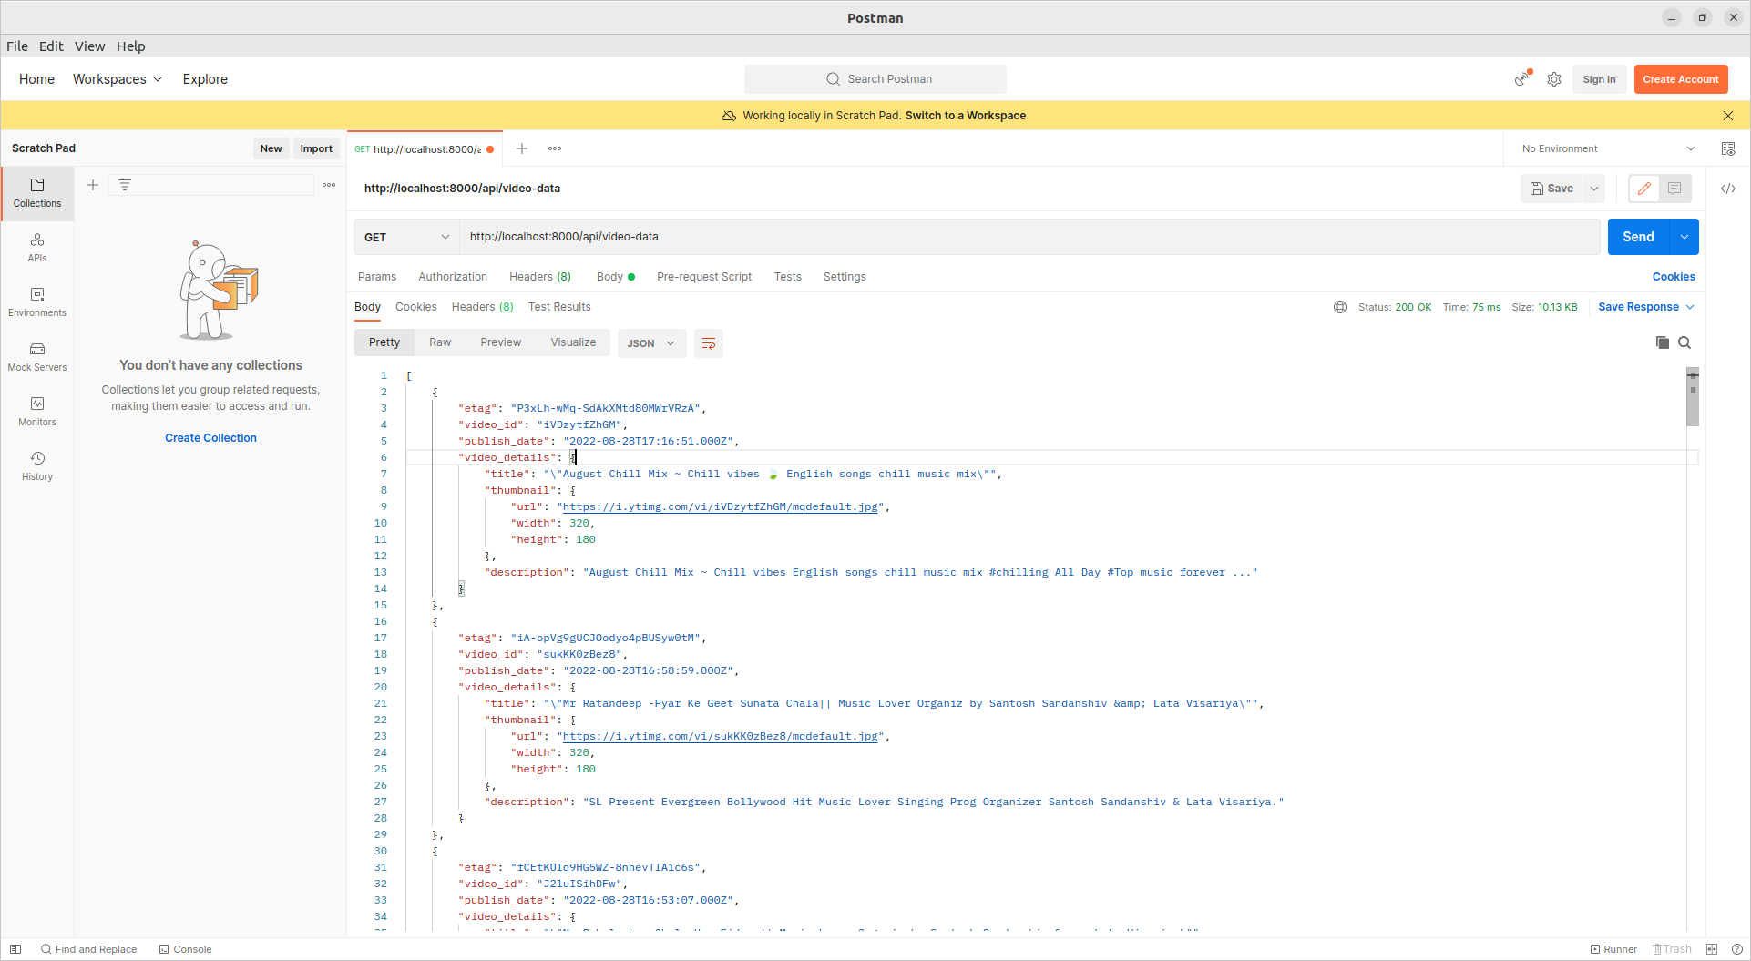Click the Create Account button

coord(1681,79)
